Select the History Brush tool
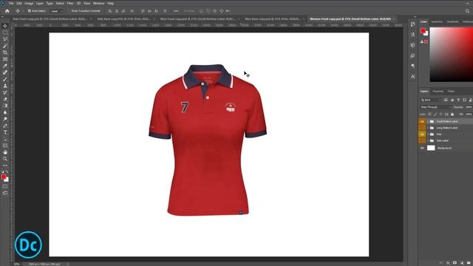This screenshot has height=266, width=473. [5, 92]
